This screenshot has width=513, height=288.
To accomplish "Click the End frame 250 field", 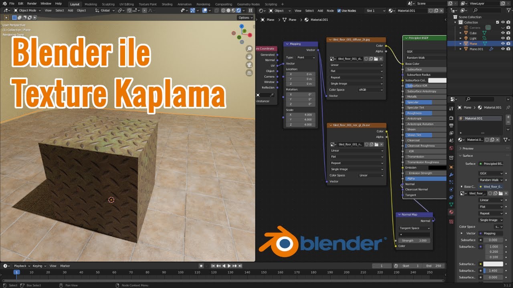I will tap(434, 266).
